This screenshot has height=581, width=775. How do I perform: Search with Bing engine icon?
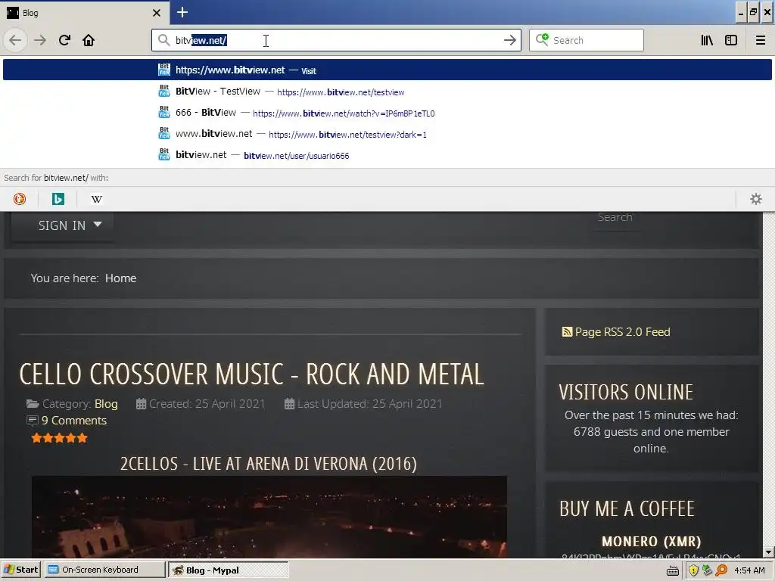pyautogui.click(x=58, y=199)
